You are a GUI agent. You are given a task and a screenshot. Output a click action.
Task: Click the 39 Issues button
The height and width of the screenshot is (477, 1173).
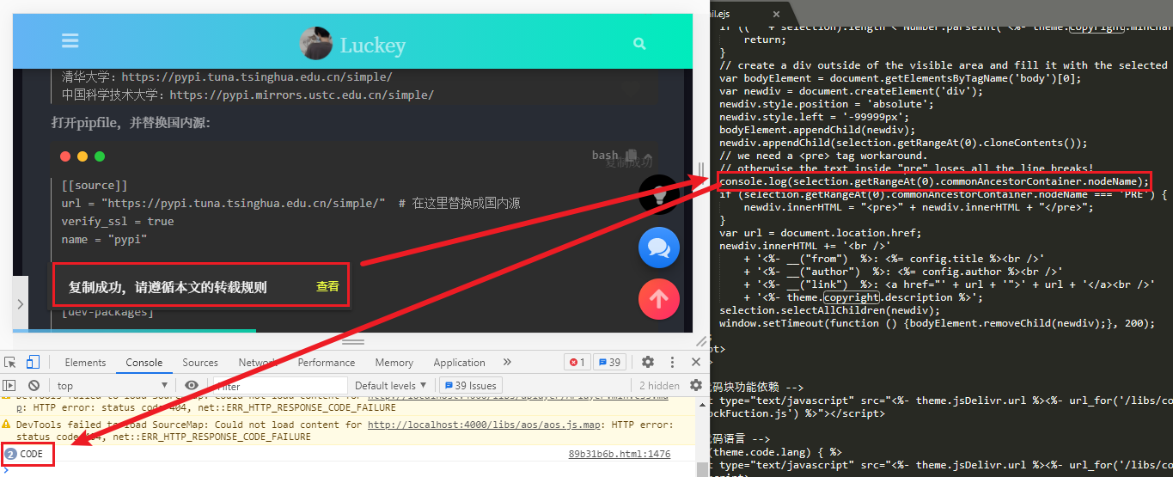click(469, 386)
